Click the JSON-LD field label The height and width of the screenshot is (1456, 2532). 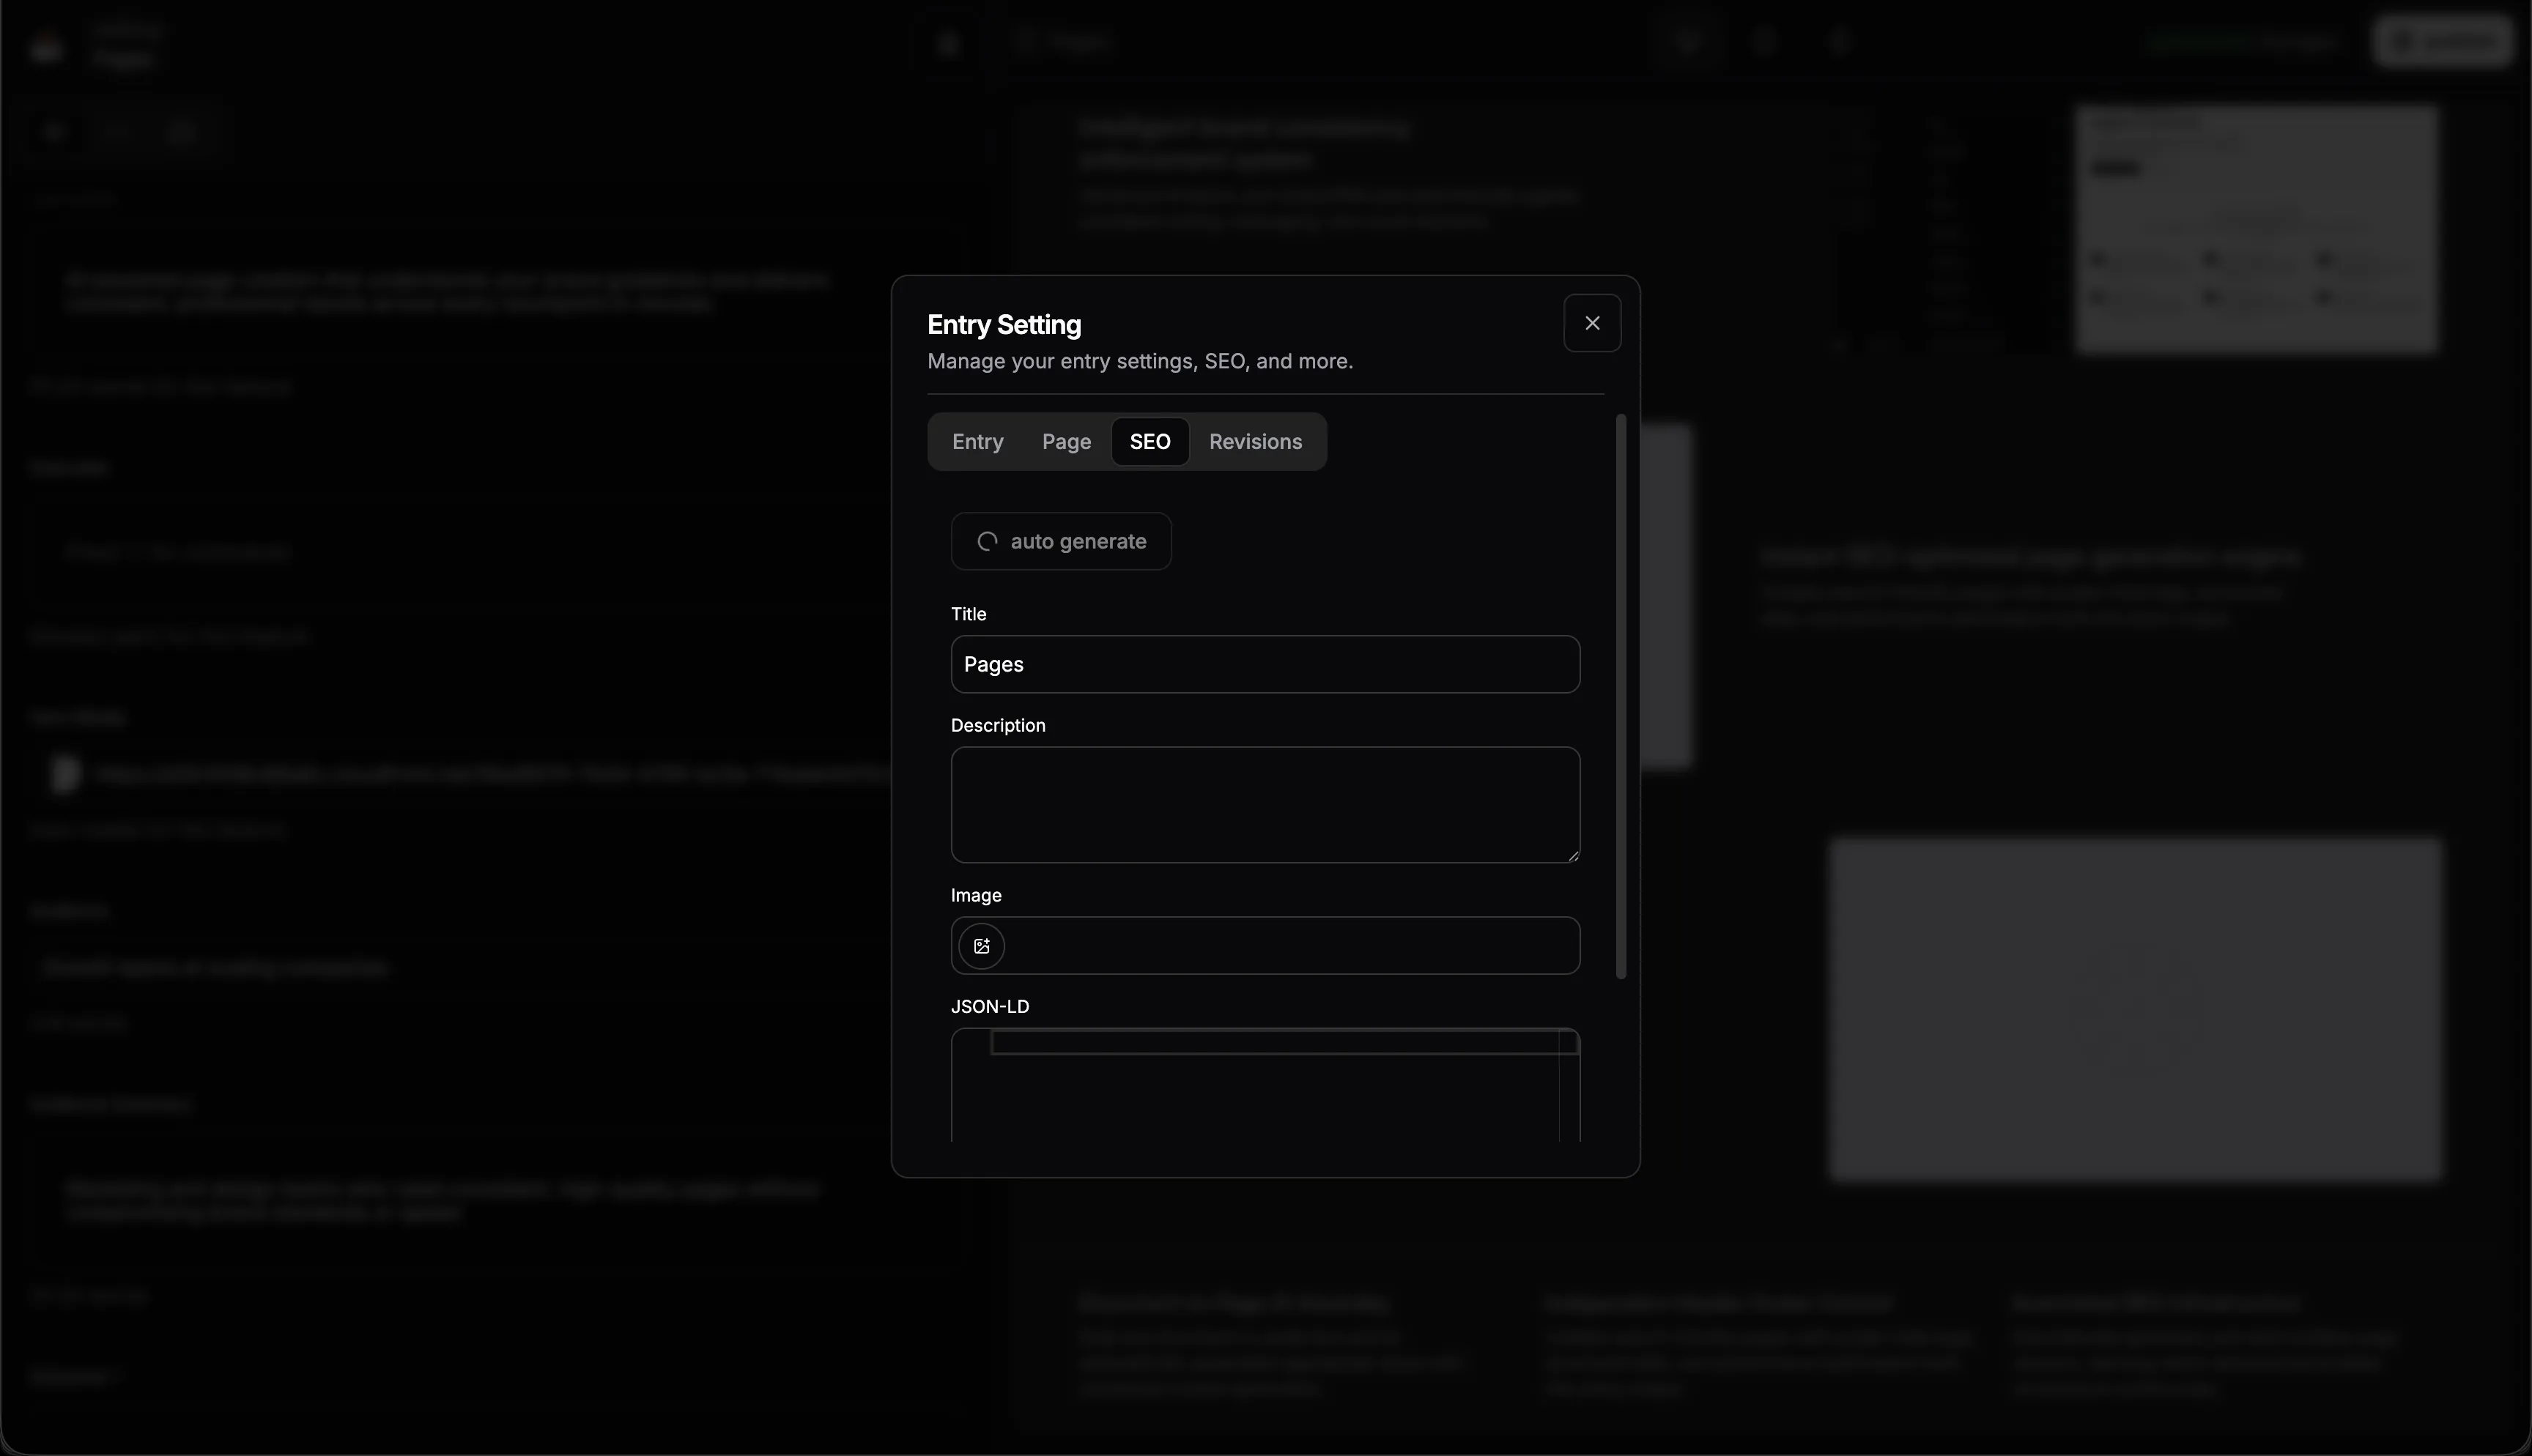click(989, 1006)
